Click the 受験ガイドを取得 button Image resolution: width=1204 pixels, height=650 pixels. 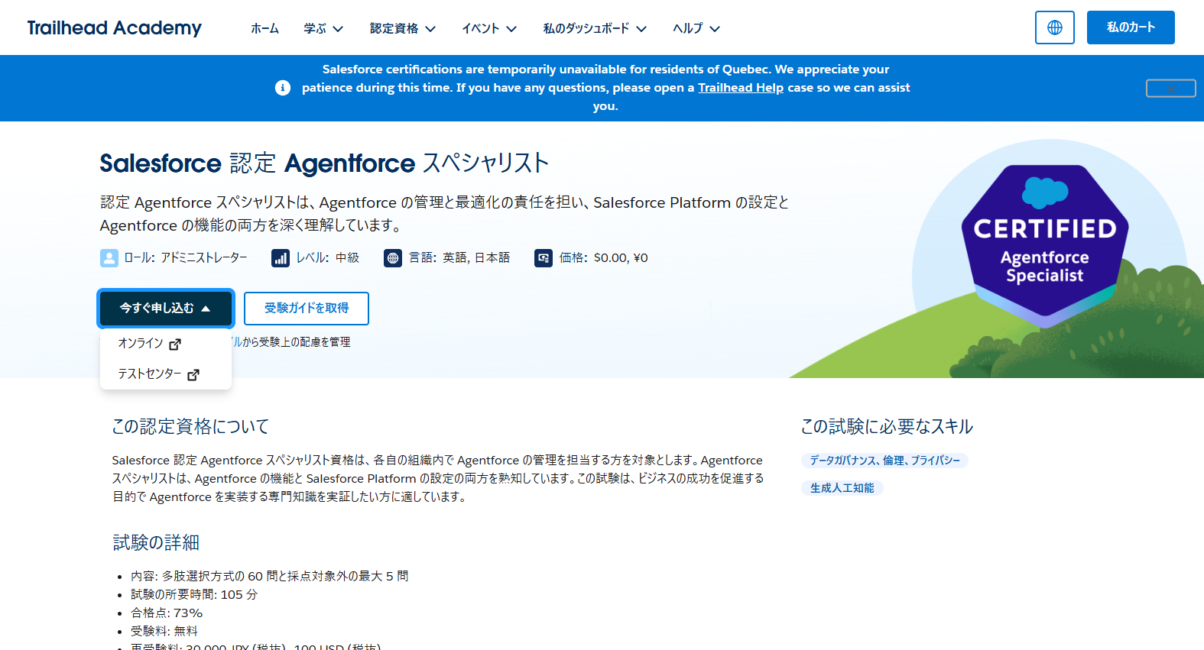point(307,308)
